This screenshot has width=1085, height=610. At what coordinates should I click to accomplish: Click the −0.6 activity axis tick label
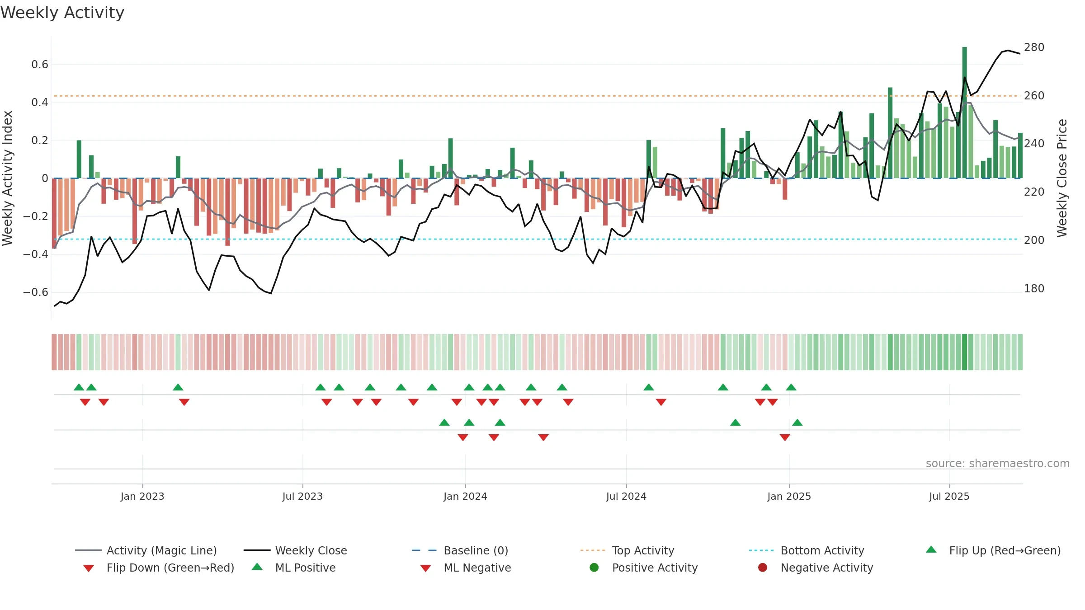(x=36, y=292)
